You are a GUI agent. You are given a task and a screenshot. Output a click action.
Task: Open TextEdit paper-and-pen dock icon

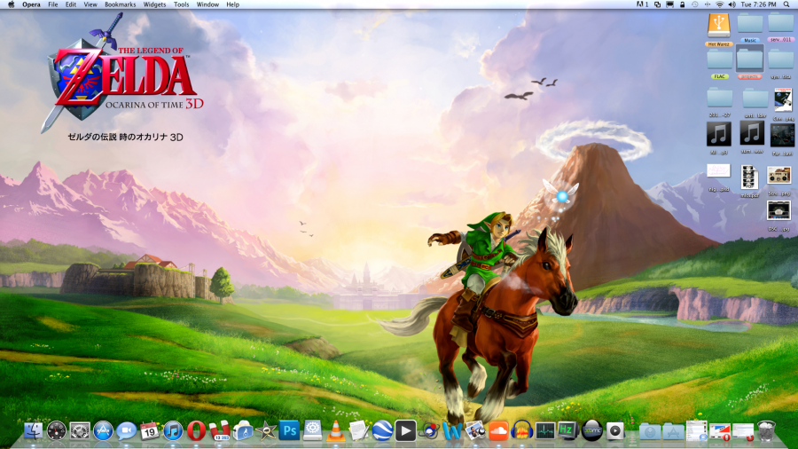359,431
